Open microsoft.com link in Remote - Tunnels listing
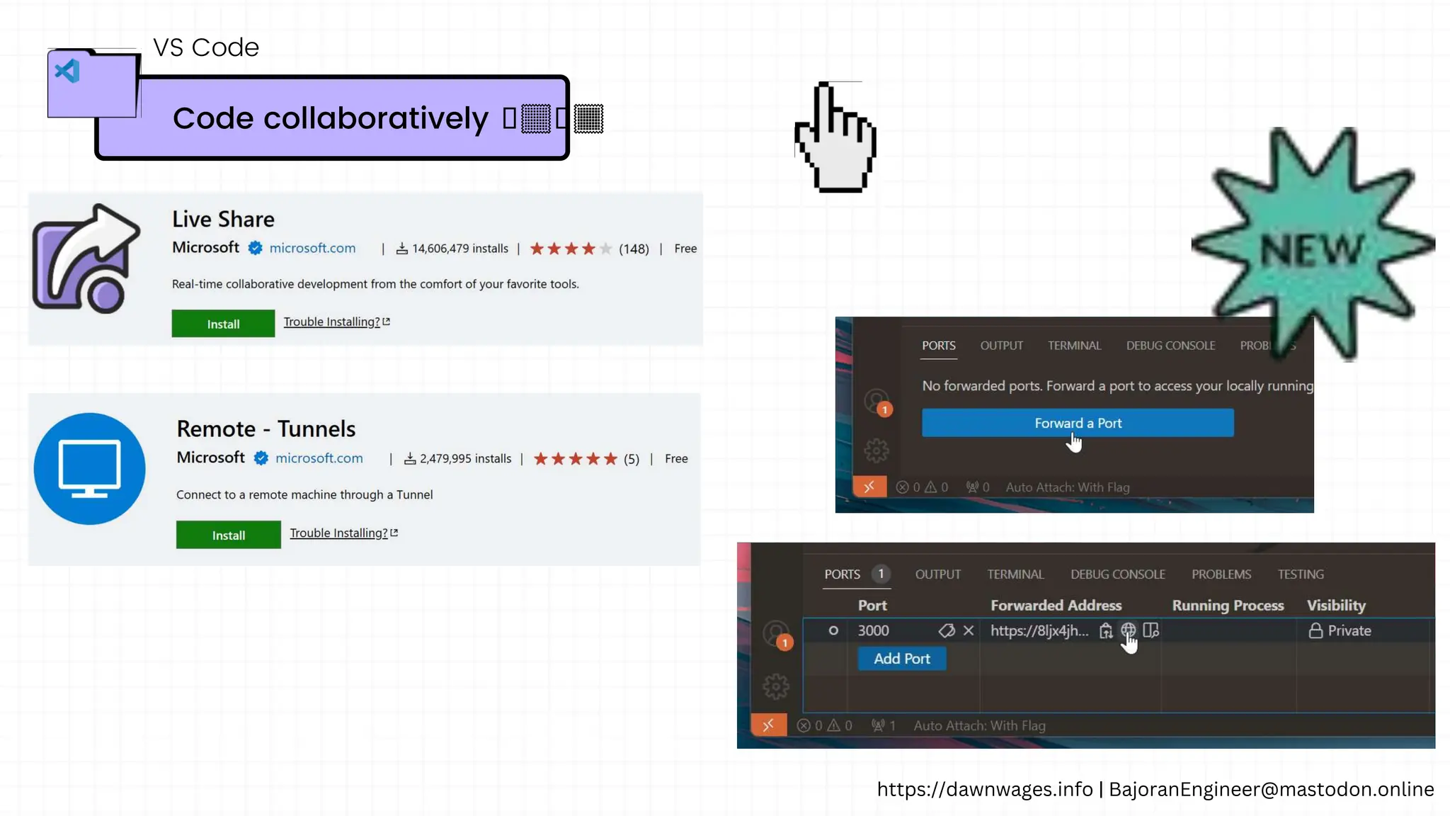The width and height of the screenshot is (1450, 816). 319,458
